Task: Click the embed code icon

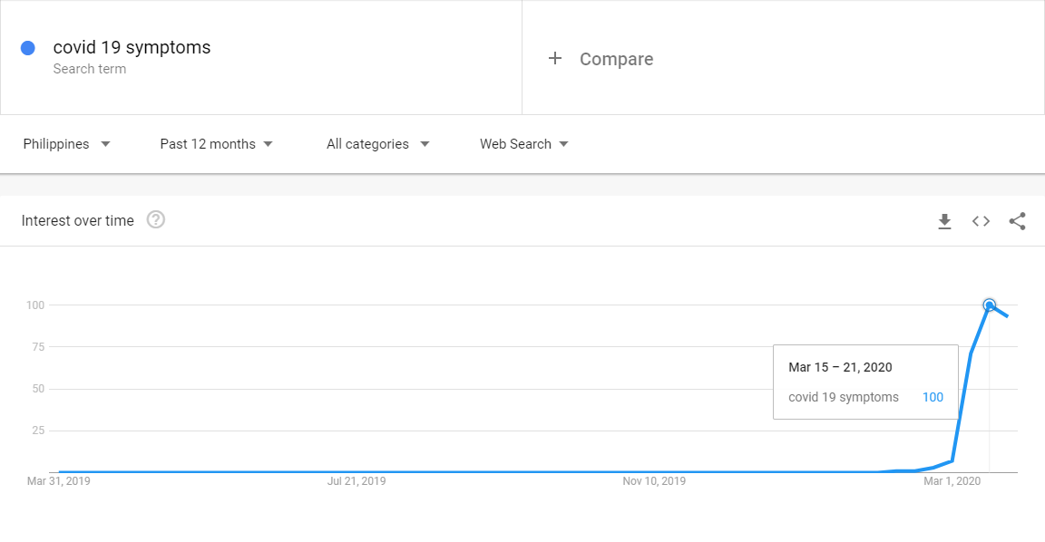Action: click(981, 221)
